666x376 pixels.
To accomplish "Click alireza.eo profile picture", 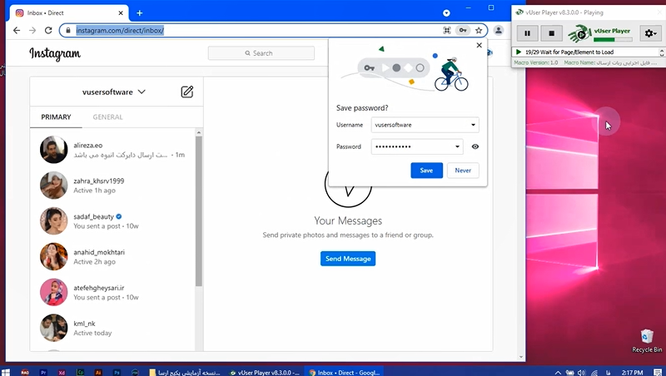I will [x=53, y=150].
